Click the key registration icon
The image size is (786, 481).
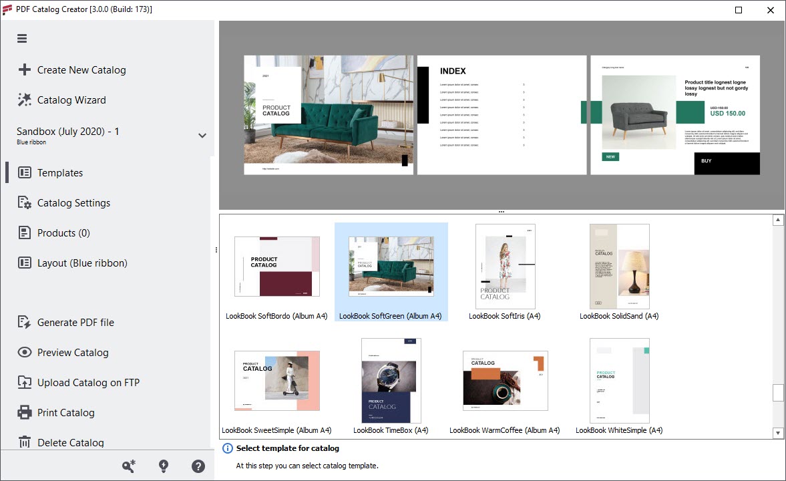click(x=129, y=467)
